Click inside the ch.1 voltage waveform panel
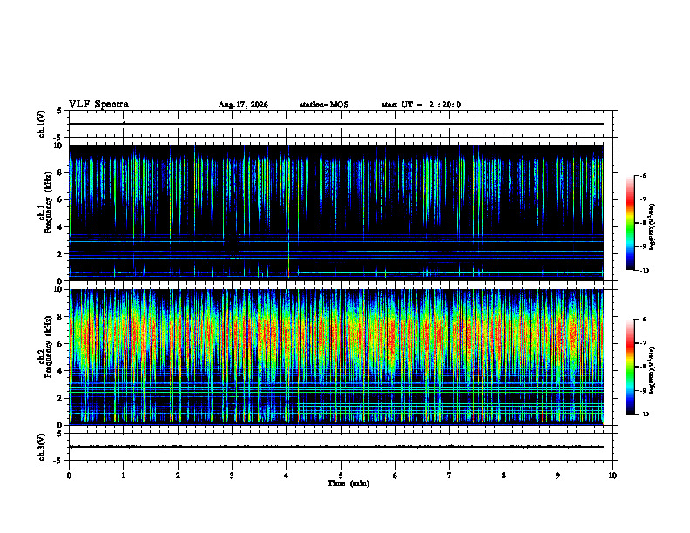The image size is (690, 533). coord(341,124)
